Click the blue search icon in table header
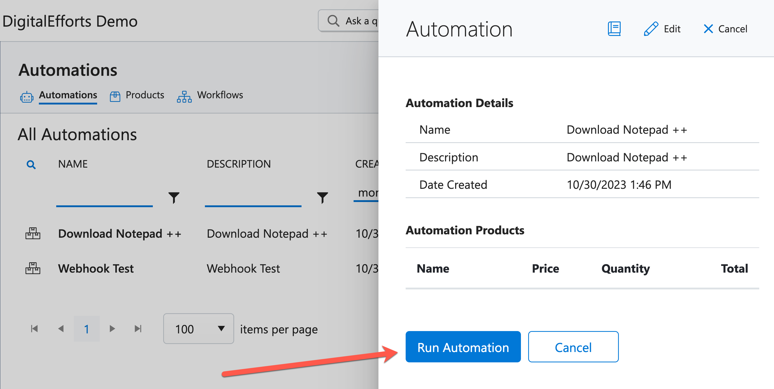This screenshot has width=774, height=389. (31, 164)
